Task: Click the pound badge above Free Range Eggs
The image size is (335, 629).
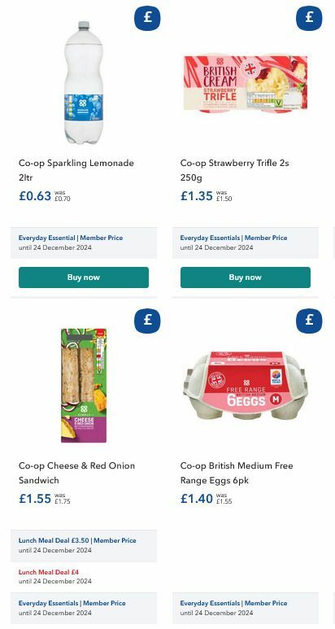Action: coord(309,321)
